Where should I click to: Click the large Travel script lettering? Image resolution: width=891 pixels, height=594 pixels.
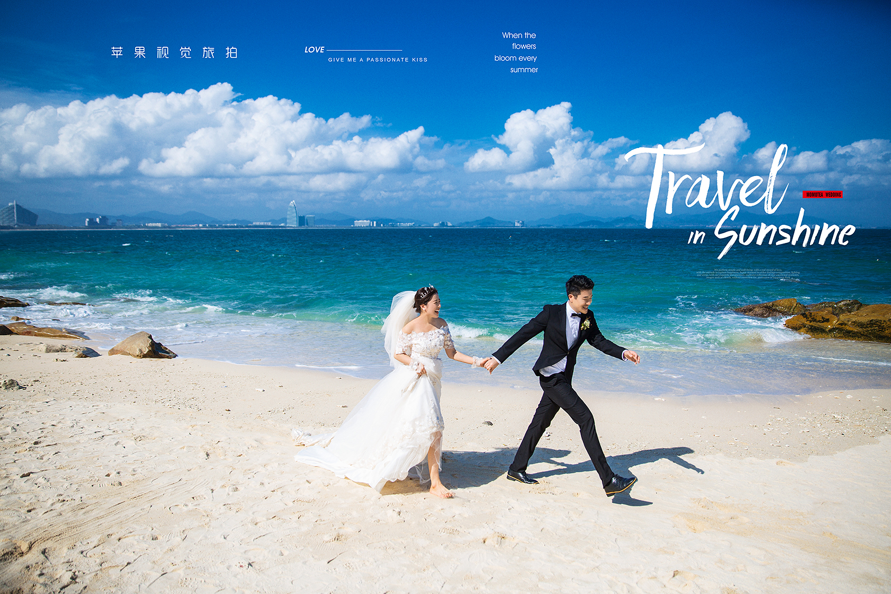pyautogui.click(x=707, y=186)
